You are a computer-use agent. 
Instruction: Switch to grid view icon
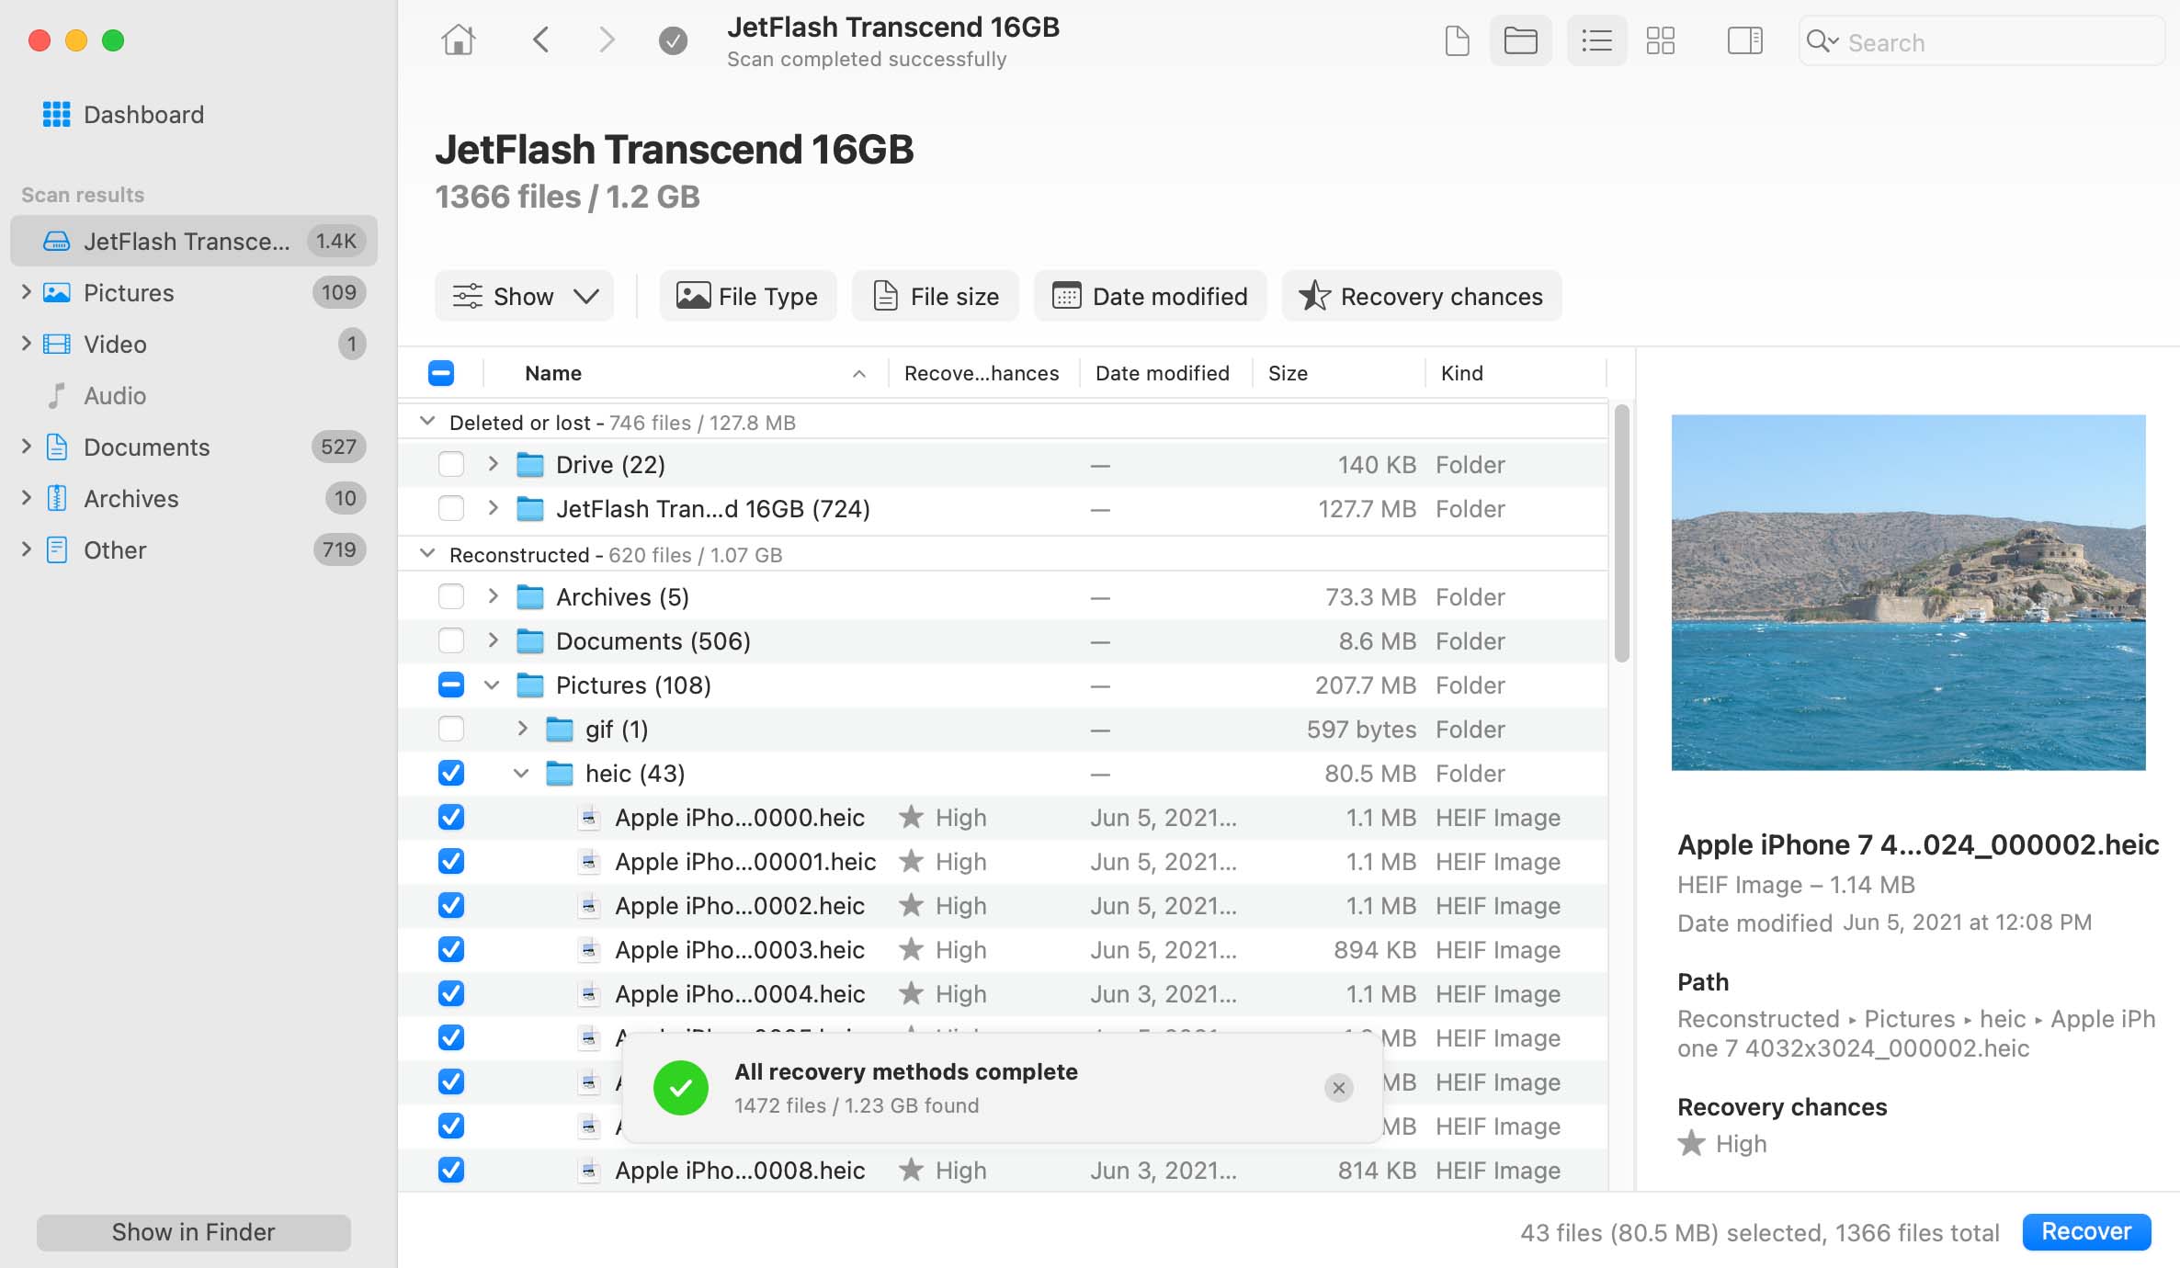(x=1660, y=40)
